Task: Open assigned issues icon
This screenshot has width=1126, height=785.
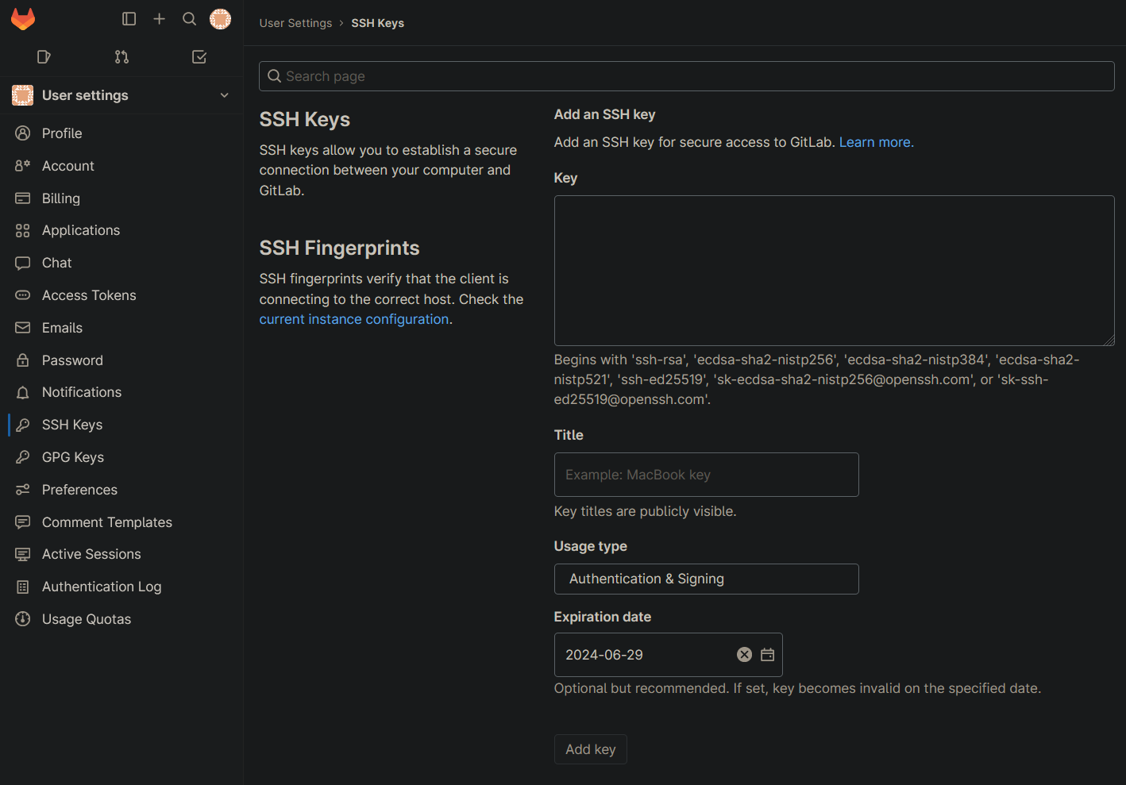Action: (x=44, y=57)
